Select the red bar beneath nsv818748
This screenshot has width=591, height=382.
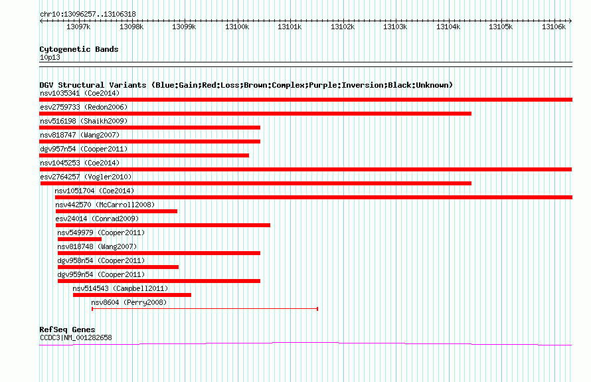click(x=159, y=253)
